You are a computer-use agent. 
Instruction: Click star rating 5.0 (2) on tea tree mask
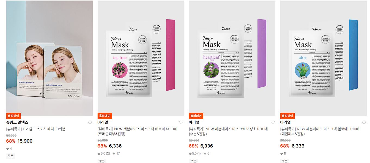pyautogui.click(x=104, y=153)
